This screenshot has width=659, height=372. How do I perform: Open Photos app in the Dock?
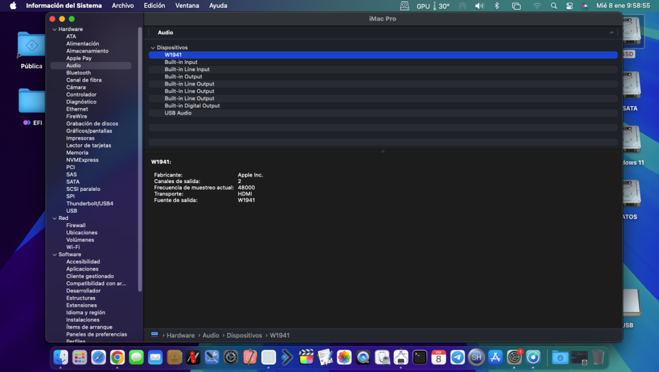point(344,358)
